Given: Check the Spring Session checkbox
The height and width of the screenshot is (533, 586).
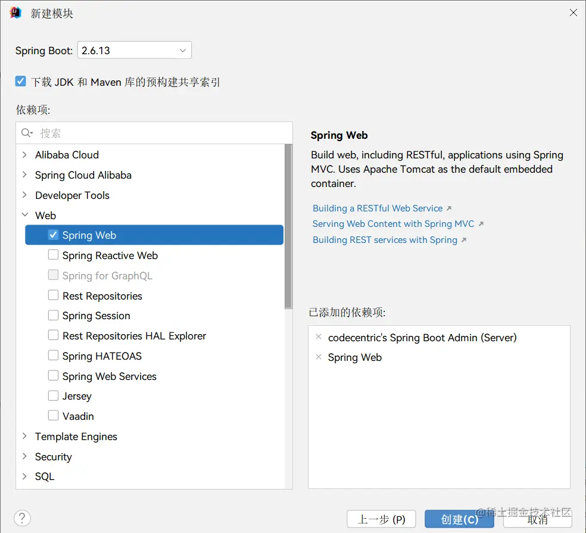Looking at the screenshot, I should 53,316.
